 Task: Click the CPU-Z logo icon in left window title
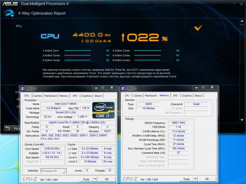(x=22, y=89)
